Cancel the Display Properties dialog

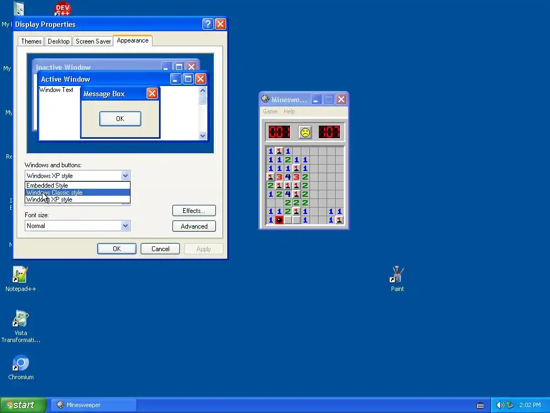[x=160, y=248]
